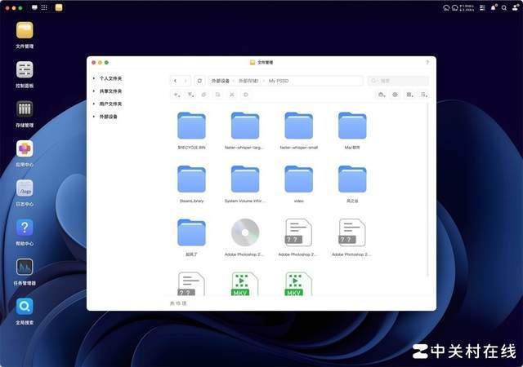Click the search magnifier in top bar
Screen dimensions: 523x367
point(504,7)
